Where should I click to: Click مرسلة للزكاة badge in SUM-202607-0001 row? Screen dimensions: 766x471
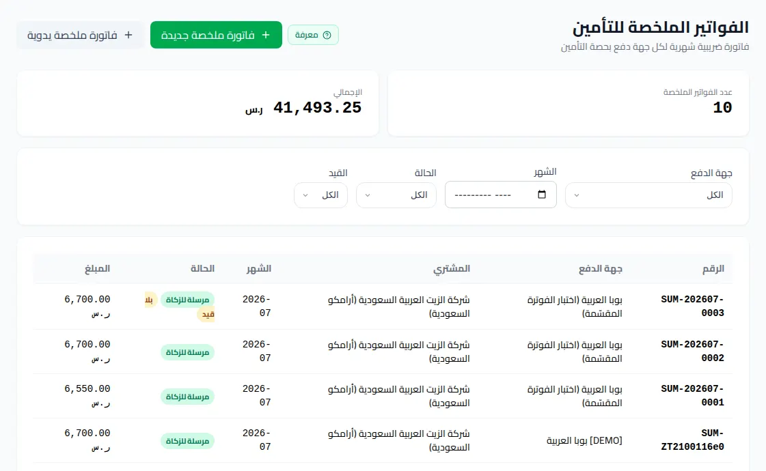(x=188, y=397)
